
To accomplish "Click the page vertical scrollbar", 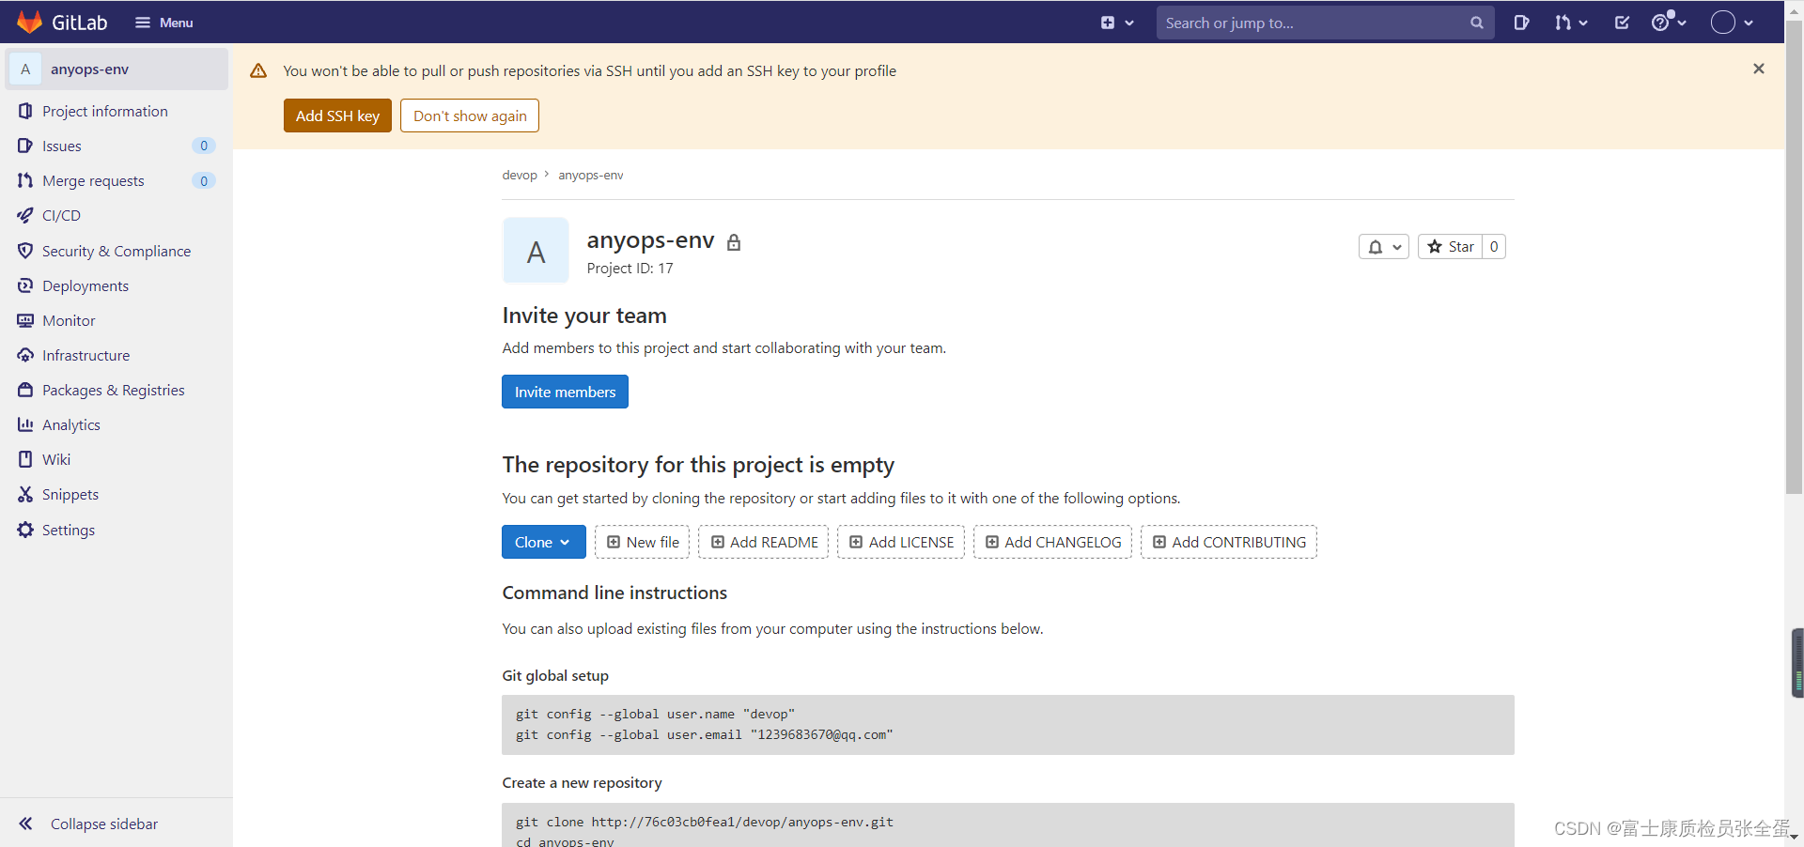I will (x=1794, y=255).
